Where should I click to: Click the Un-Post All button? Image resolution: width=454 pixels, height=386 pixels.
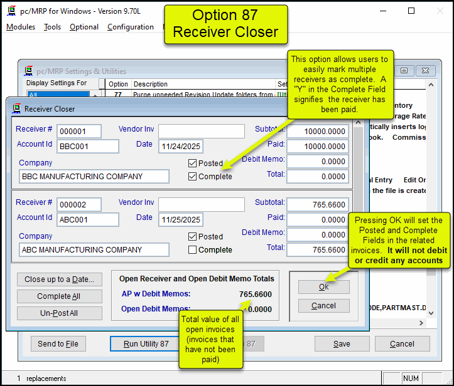click(x=59, y=313)
